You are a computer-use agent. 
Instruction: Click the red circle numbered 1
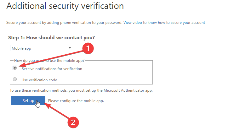88,48
